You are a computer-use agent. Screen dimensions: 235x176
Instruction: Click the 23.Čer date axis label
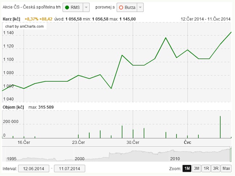[78, 142]
